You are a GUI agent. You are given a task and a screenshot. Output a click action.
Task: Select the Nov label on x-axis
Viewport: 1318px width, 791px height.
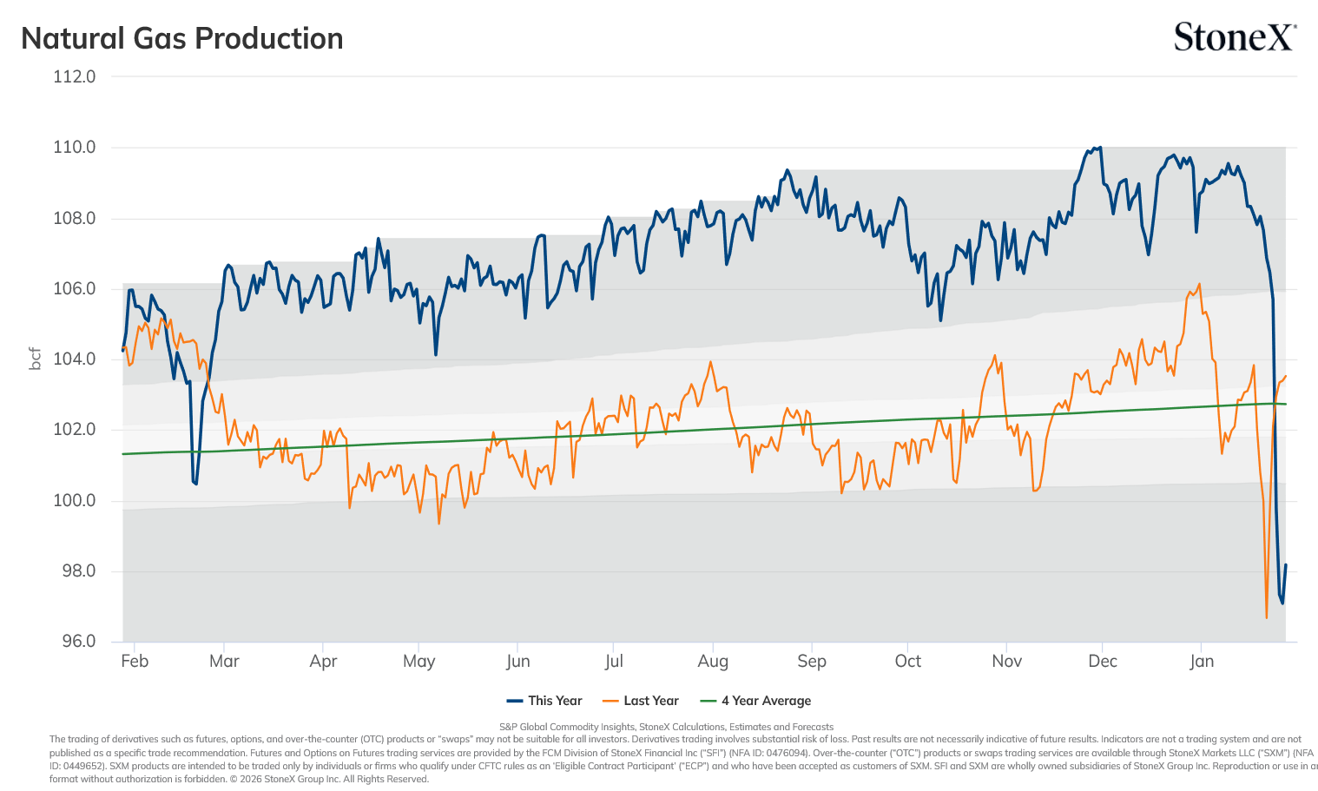(x=1007, y=661)
